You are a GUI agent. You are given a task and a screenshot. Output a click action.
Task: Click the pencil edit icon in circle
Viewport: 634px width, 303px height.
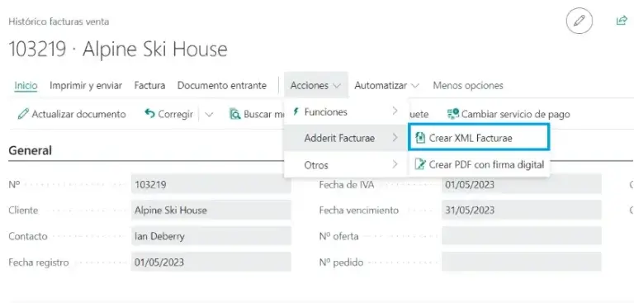point(579,21)
